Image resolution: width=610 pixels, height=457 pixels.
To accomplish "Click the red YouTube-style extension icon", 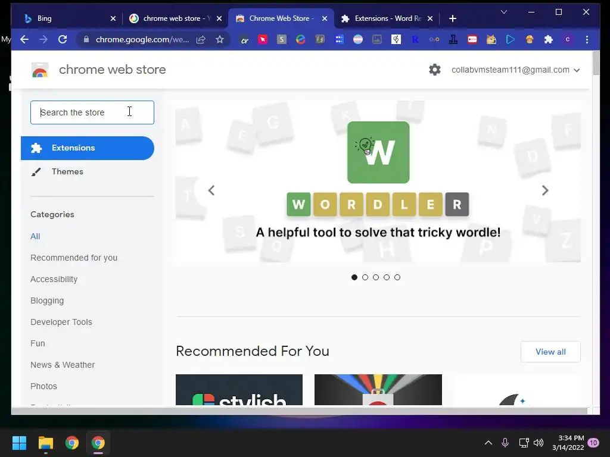I will 472,39.
